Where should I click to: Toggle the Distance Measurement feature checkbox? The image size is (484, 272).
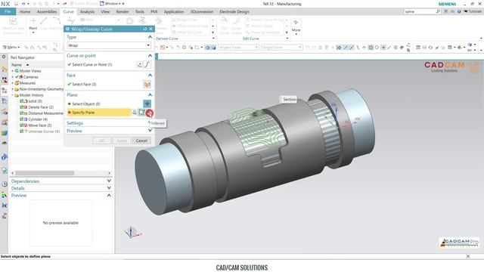coord(22,113)
